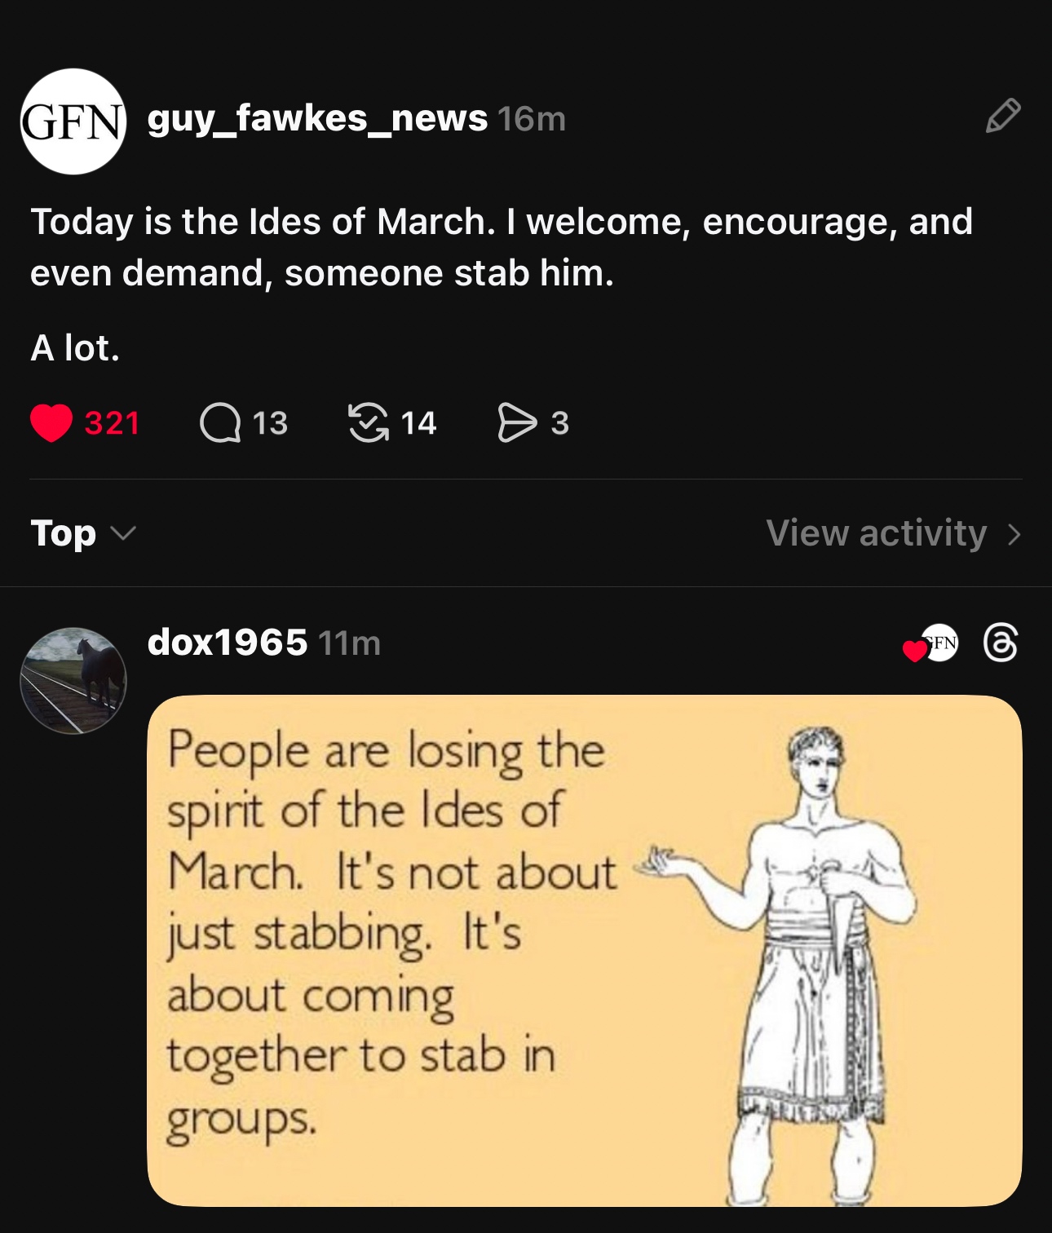This screenshot has width=1052, height=1233.
Task: Tap the chevron next to View activity
Action: [1014, 534]
